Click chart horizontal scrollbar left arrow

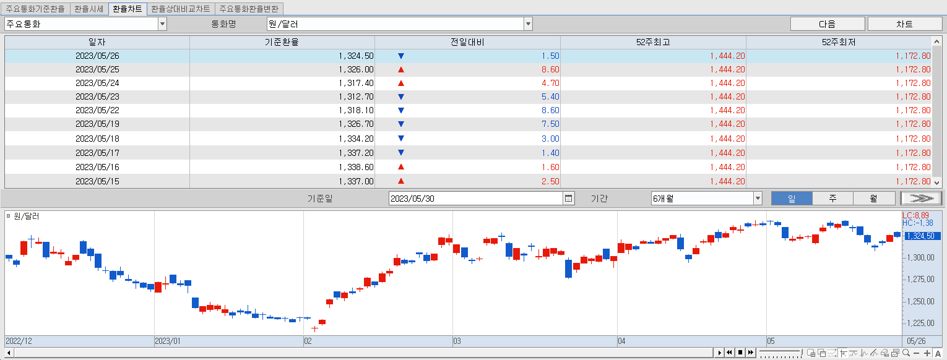[x=9, y=353]
